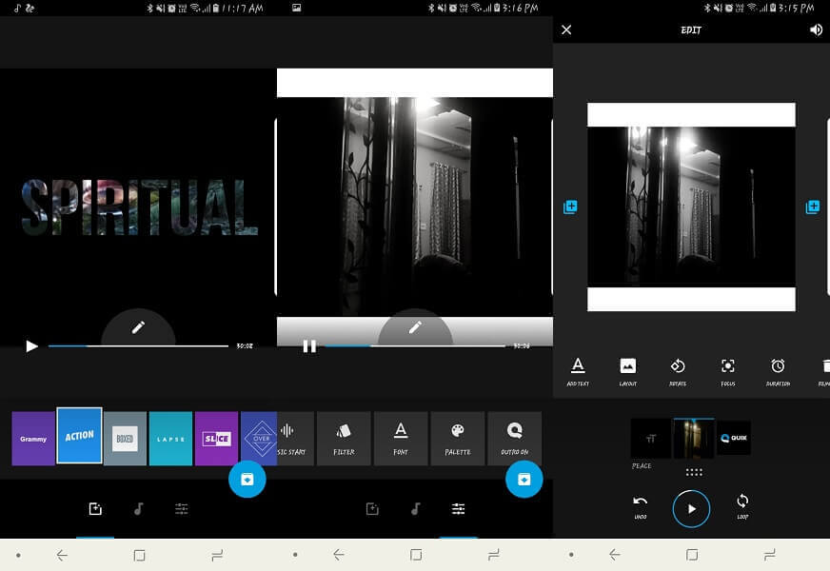Select active sliders tab on settings screen
830x571 pixels.
click(459, 509)
